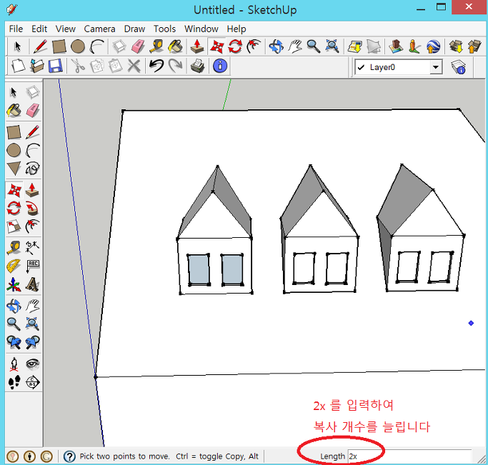The width and height of the screenshot is (488, 465).
Task: Click the claim credit person icon in status bar
Action: coord(29,456)
